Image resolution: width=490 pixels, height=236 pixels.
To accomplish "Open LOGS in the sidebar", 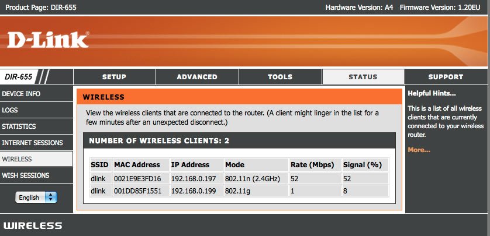I will coord(36,110).
